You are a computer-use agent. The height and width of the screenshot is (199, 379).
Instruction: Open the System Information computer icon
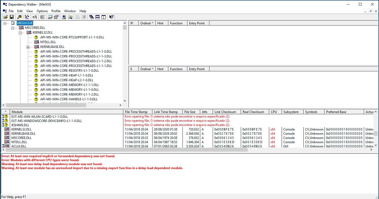(x=64, y=17)
